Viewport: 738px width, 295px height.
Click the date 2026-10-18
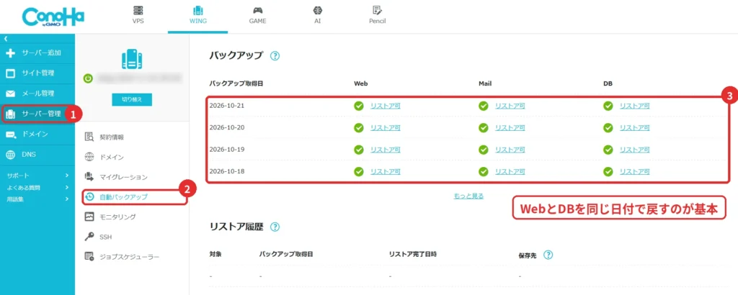[x=227, y=171]
